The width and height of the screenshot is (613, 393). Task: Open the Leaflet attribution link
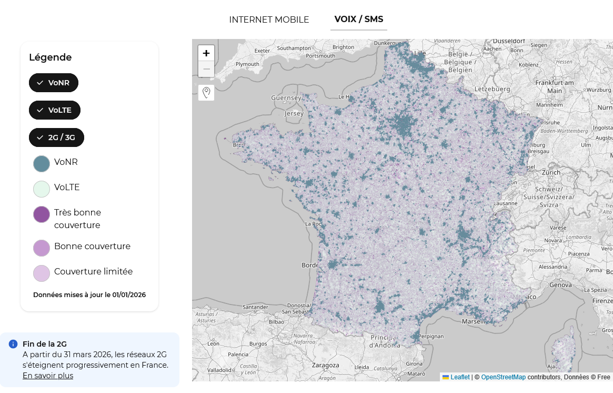click(x=460, y=377)
